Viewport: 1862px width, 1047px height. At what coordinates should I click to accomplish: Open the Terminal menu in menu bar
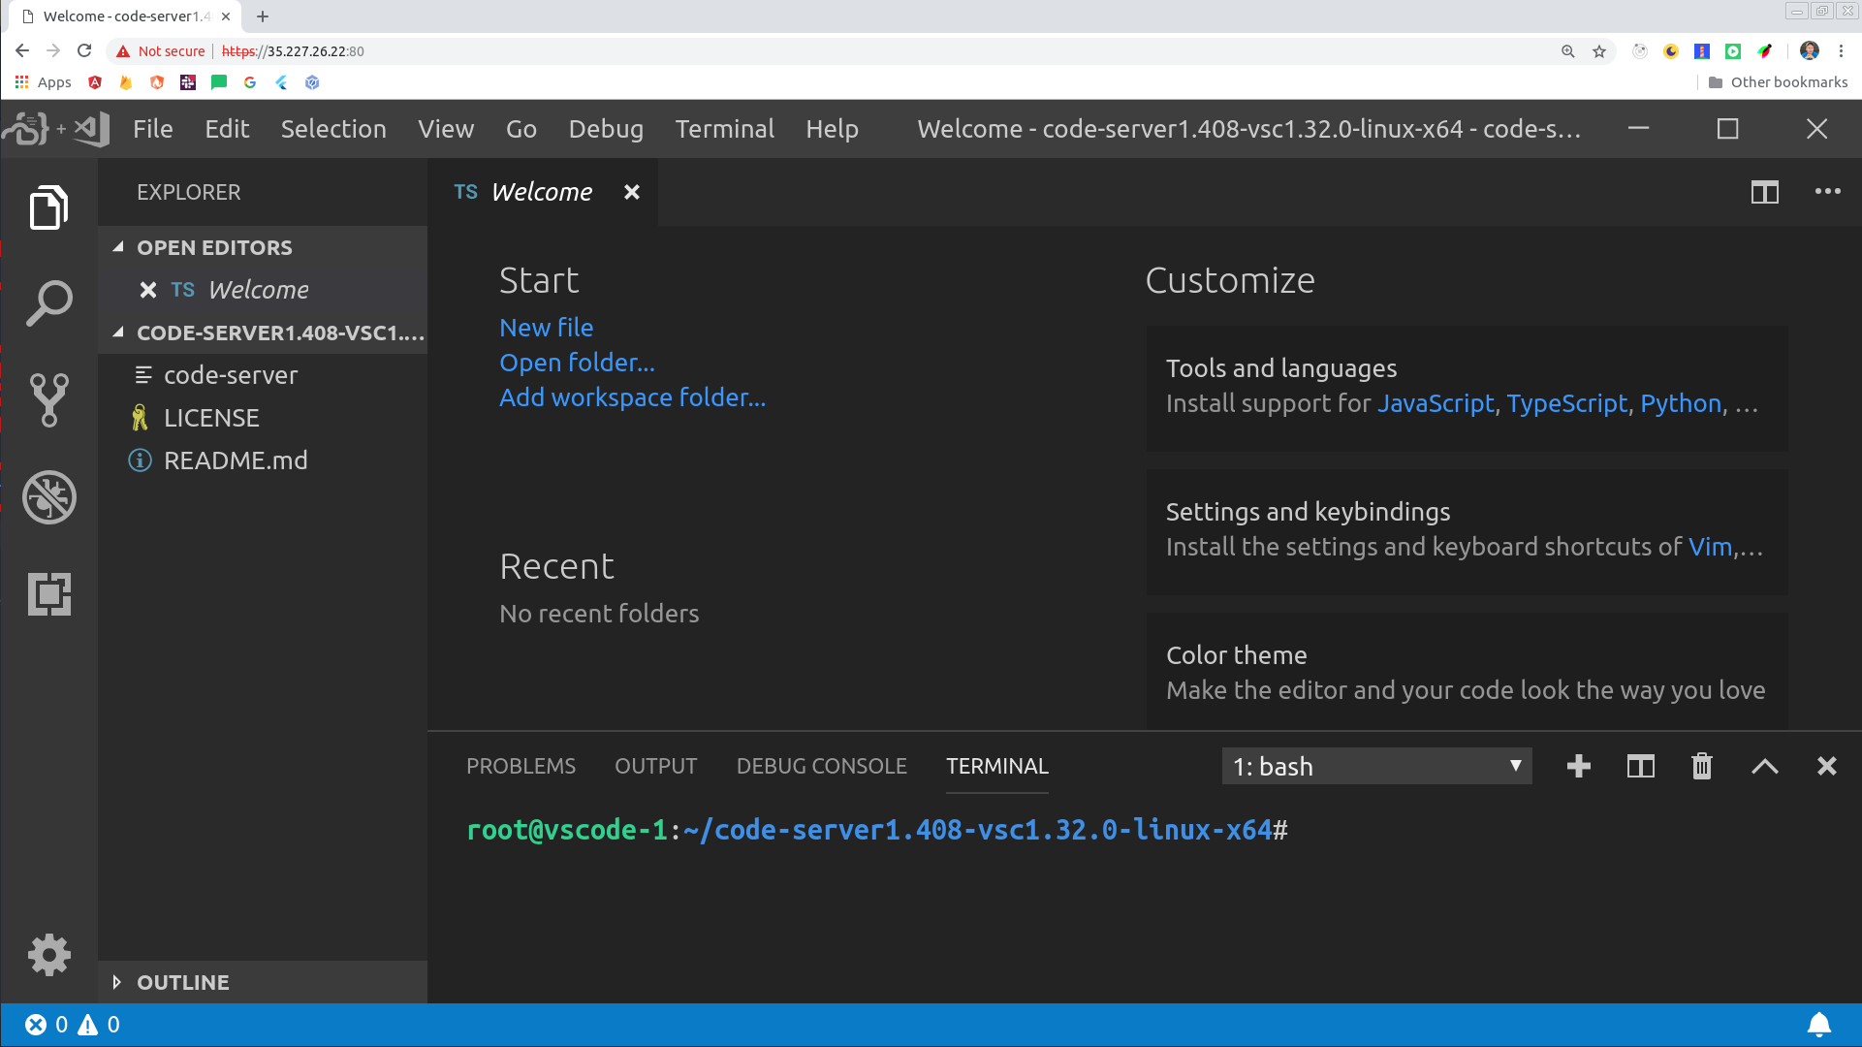724,128
